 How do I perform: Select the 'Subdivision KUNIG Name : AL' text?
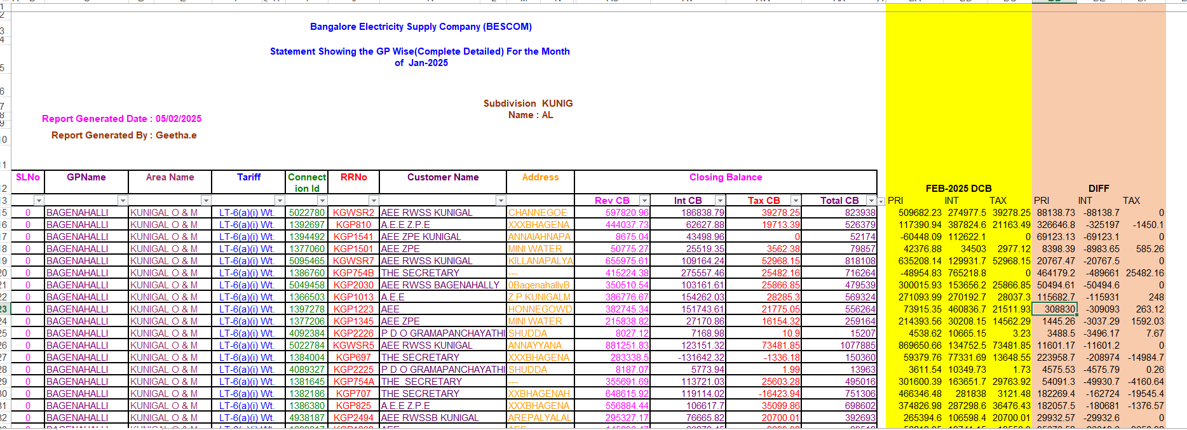coord(528,109)
